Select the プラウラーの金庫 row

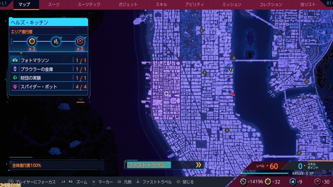[x=49, y=69]
